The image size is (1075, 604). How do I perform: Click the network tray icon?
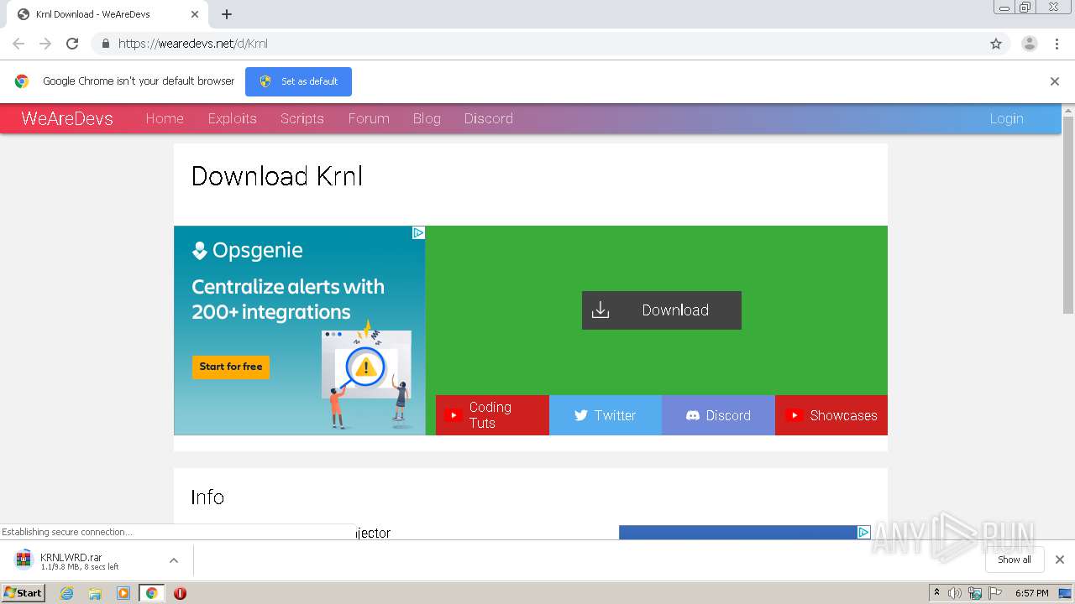pyautogui.click(x=975, y=593)
